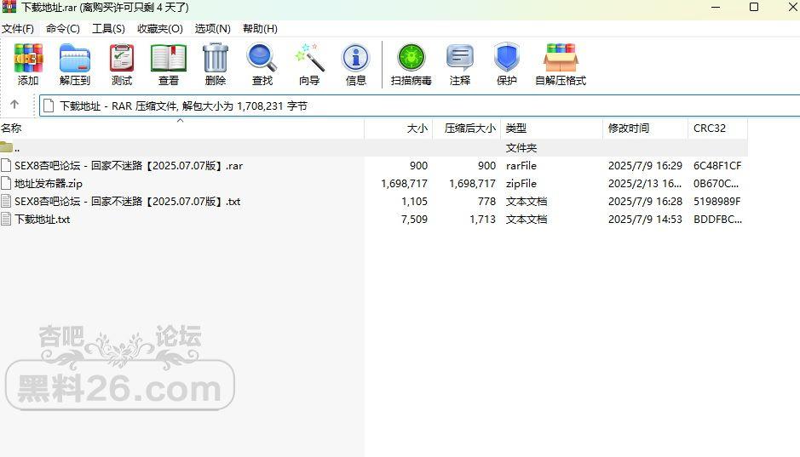The height and width of the screenshot is (457, 800).
Task: Click the 文件夹 type cell in '..' row
Action: (521, 148)
